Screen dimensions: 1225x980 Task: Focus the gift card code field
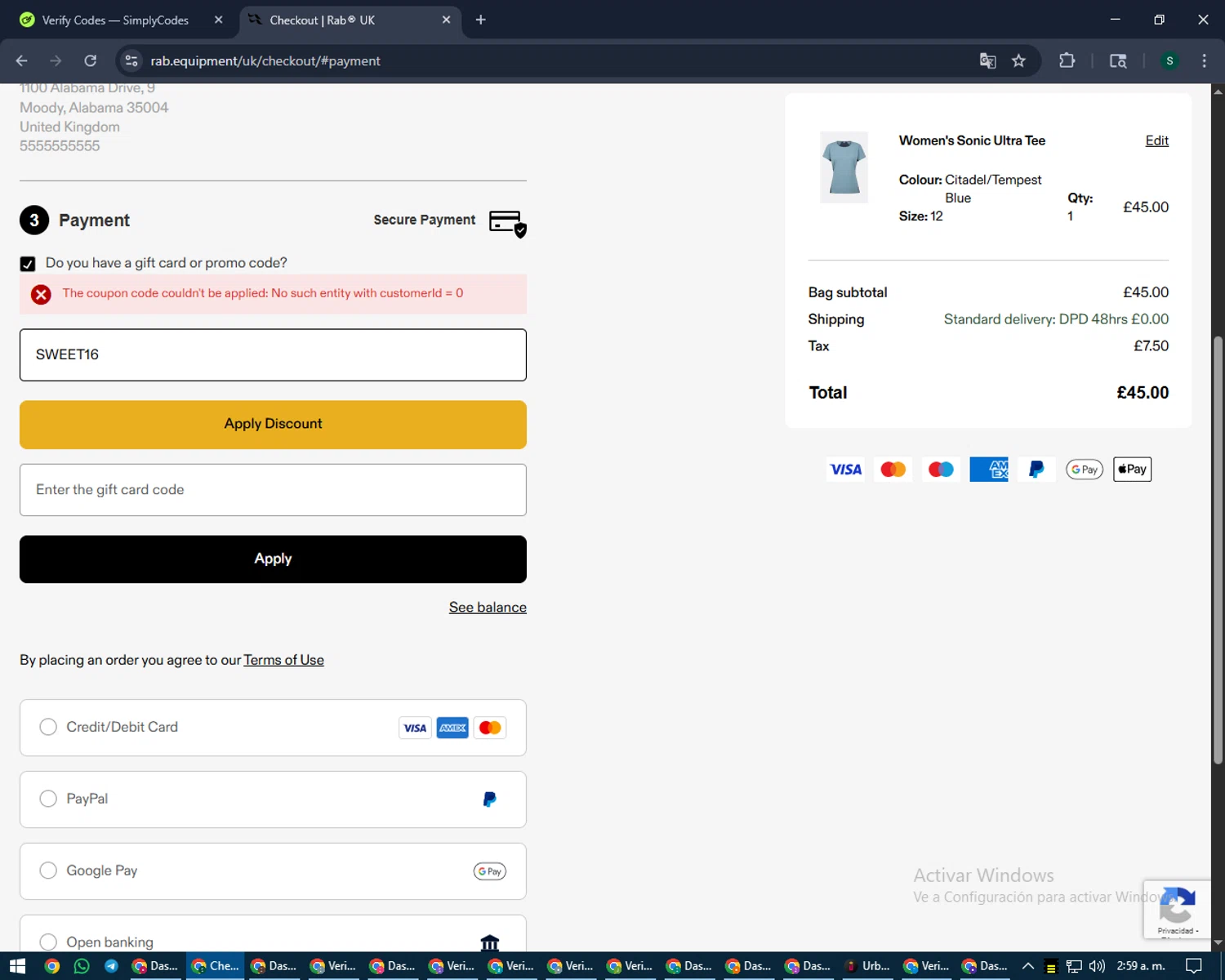tap(273, 490)
